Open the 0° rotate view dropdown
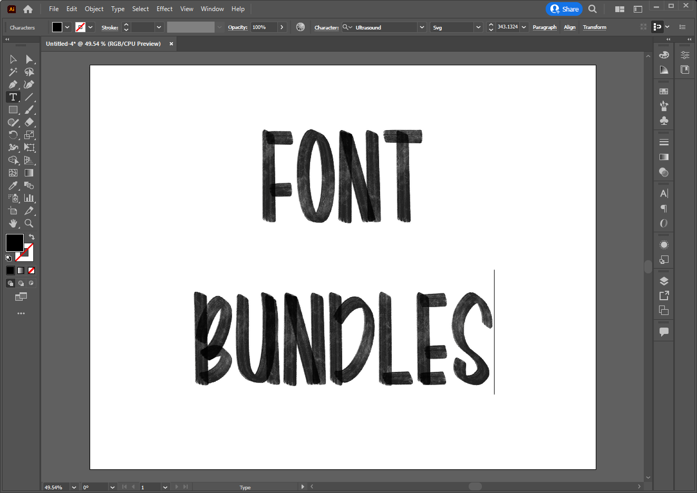Viewport: 697px width, 493px height. pyautogui.click(x=112, y=487)
